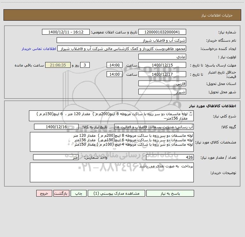245x237 pixels.
Task: Click the buyer notes text area
Action: [x=112, y=172]
